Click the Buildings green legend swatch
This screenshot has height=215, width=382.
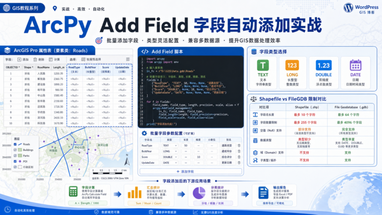pos(20,150)
